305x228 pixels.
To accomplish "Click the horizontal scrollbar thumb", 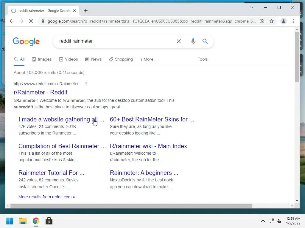I will pos(131,206).
